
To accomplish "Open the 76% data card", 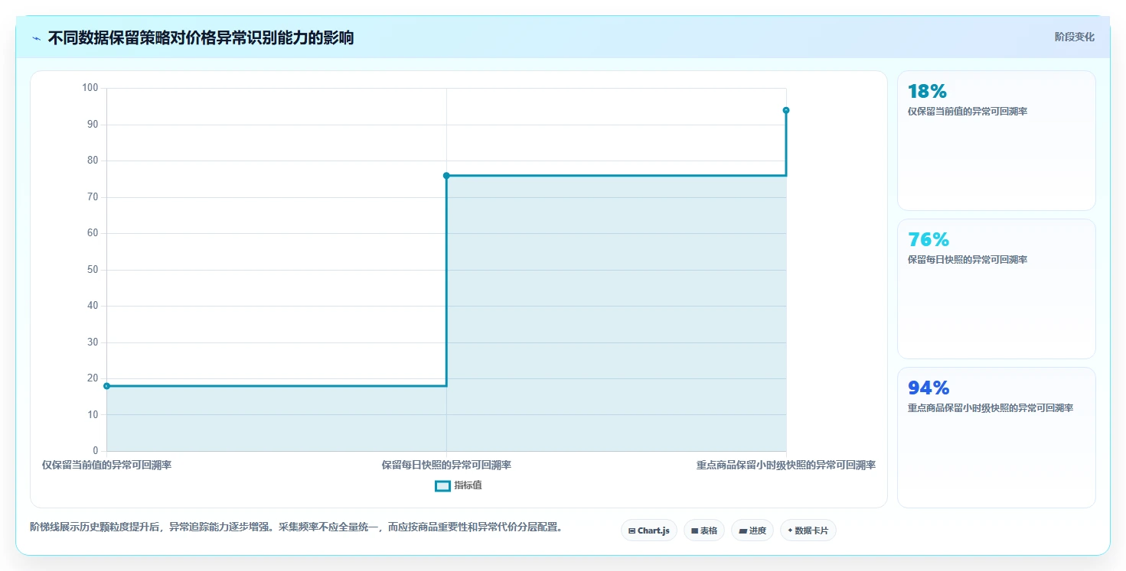I will point(996,289).
